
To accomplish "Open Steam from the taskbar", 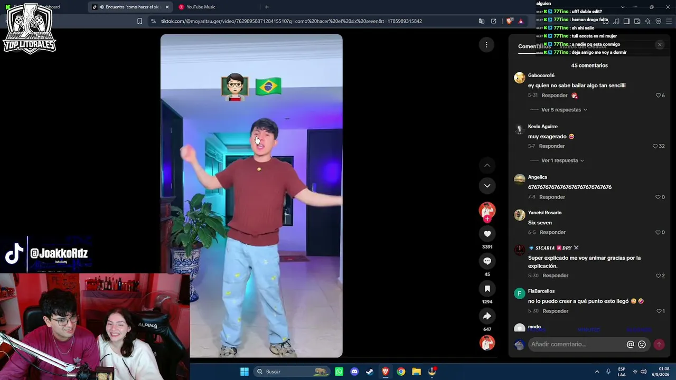I will tap(370, 372).
